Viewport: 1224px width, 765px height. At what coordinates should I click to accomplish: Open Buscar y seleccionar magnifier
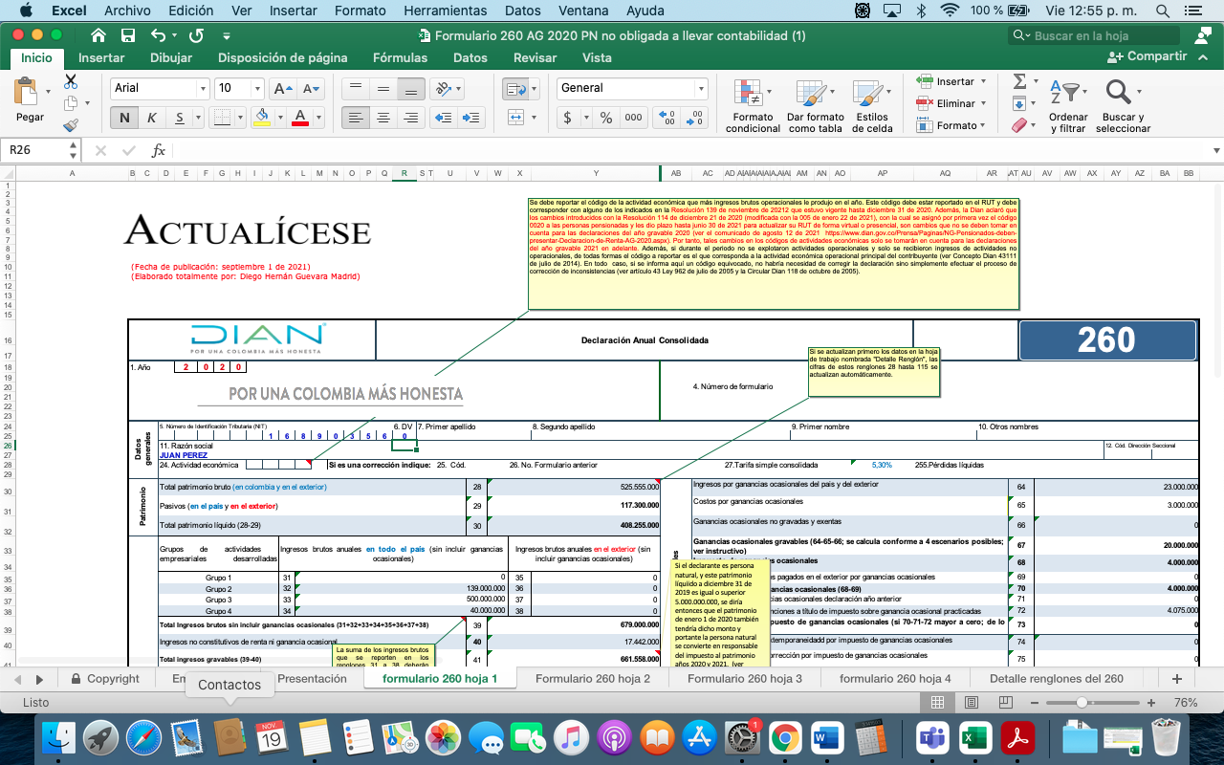tap(1118, 93)
